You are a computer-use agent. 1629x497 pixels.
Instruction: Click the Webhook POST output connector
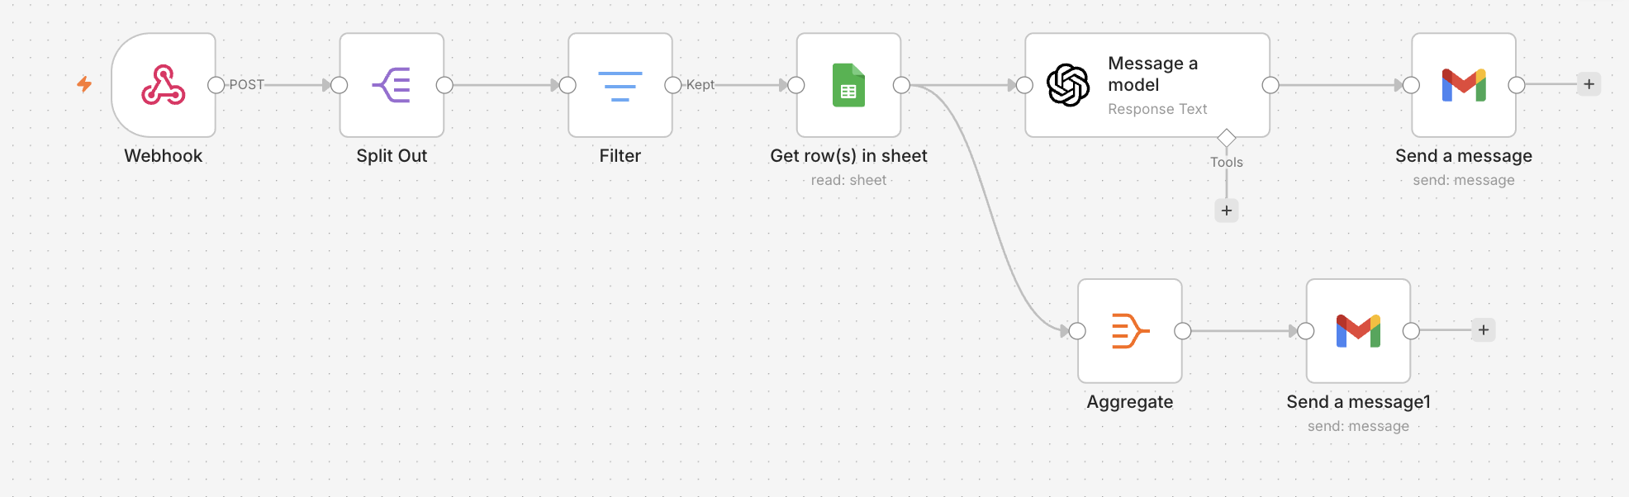tap(216, 85)
